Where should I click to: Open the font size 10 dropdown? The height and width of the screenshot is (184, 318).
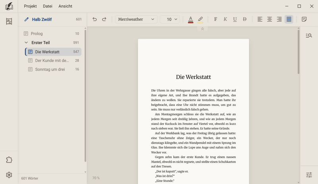170,19
